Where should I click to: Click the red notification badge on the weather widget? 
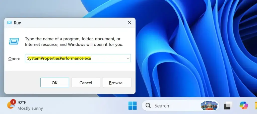tap(13, 102)
